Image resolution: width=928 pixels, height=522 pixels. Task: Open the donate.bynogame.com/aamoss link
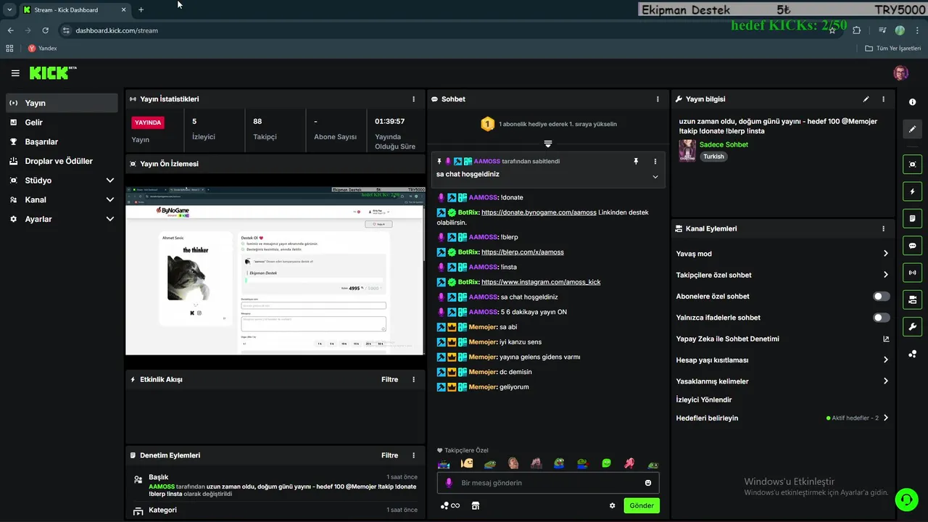(x=539, y=212)
